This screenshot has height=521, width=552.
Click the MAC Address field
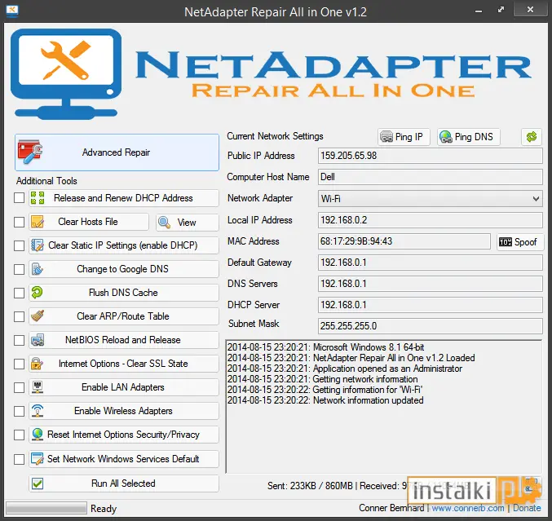(404, 241)
